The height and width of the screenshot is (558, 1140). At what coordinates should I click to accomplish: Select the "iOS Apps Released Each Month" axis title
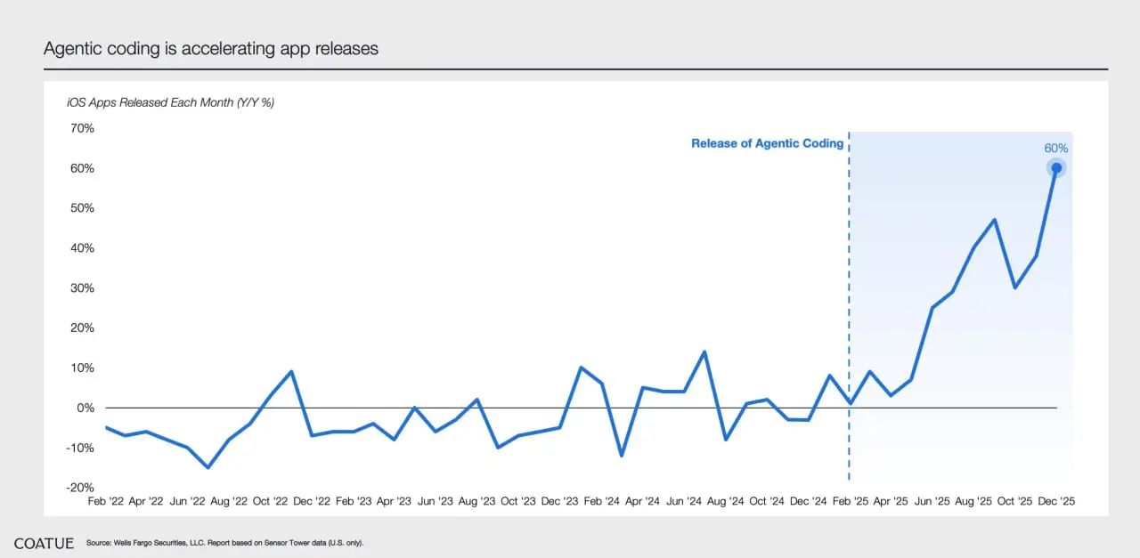(x=171, y=102)
